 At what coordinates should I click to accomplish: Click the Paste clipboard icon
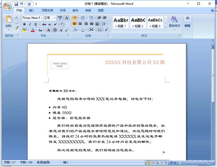(x=9, y=19)
